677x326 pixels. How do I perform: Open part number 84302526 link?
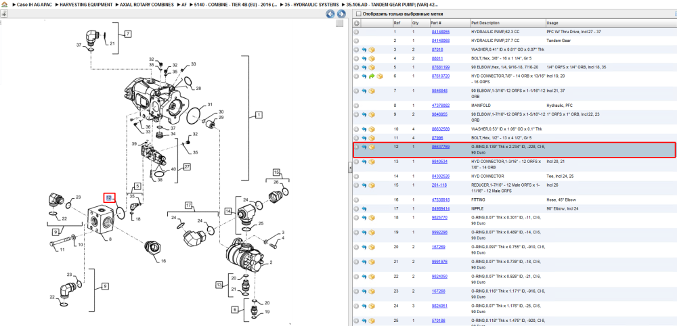point(441,177)
